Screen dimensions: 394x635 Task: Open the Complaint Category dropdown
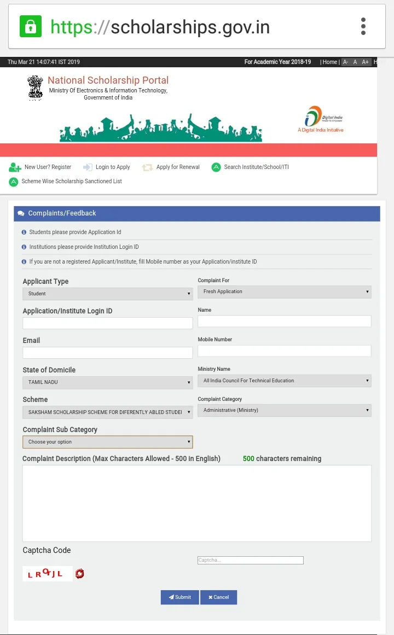(284, 410)
